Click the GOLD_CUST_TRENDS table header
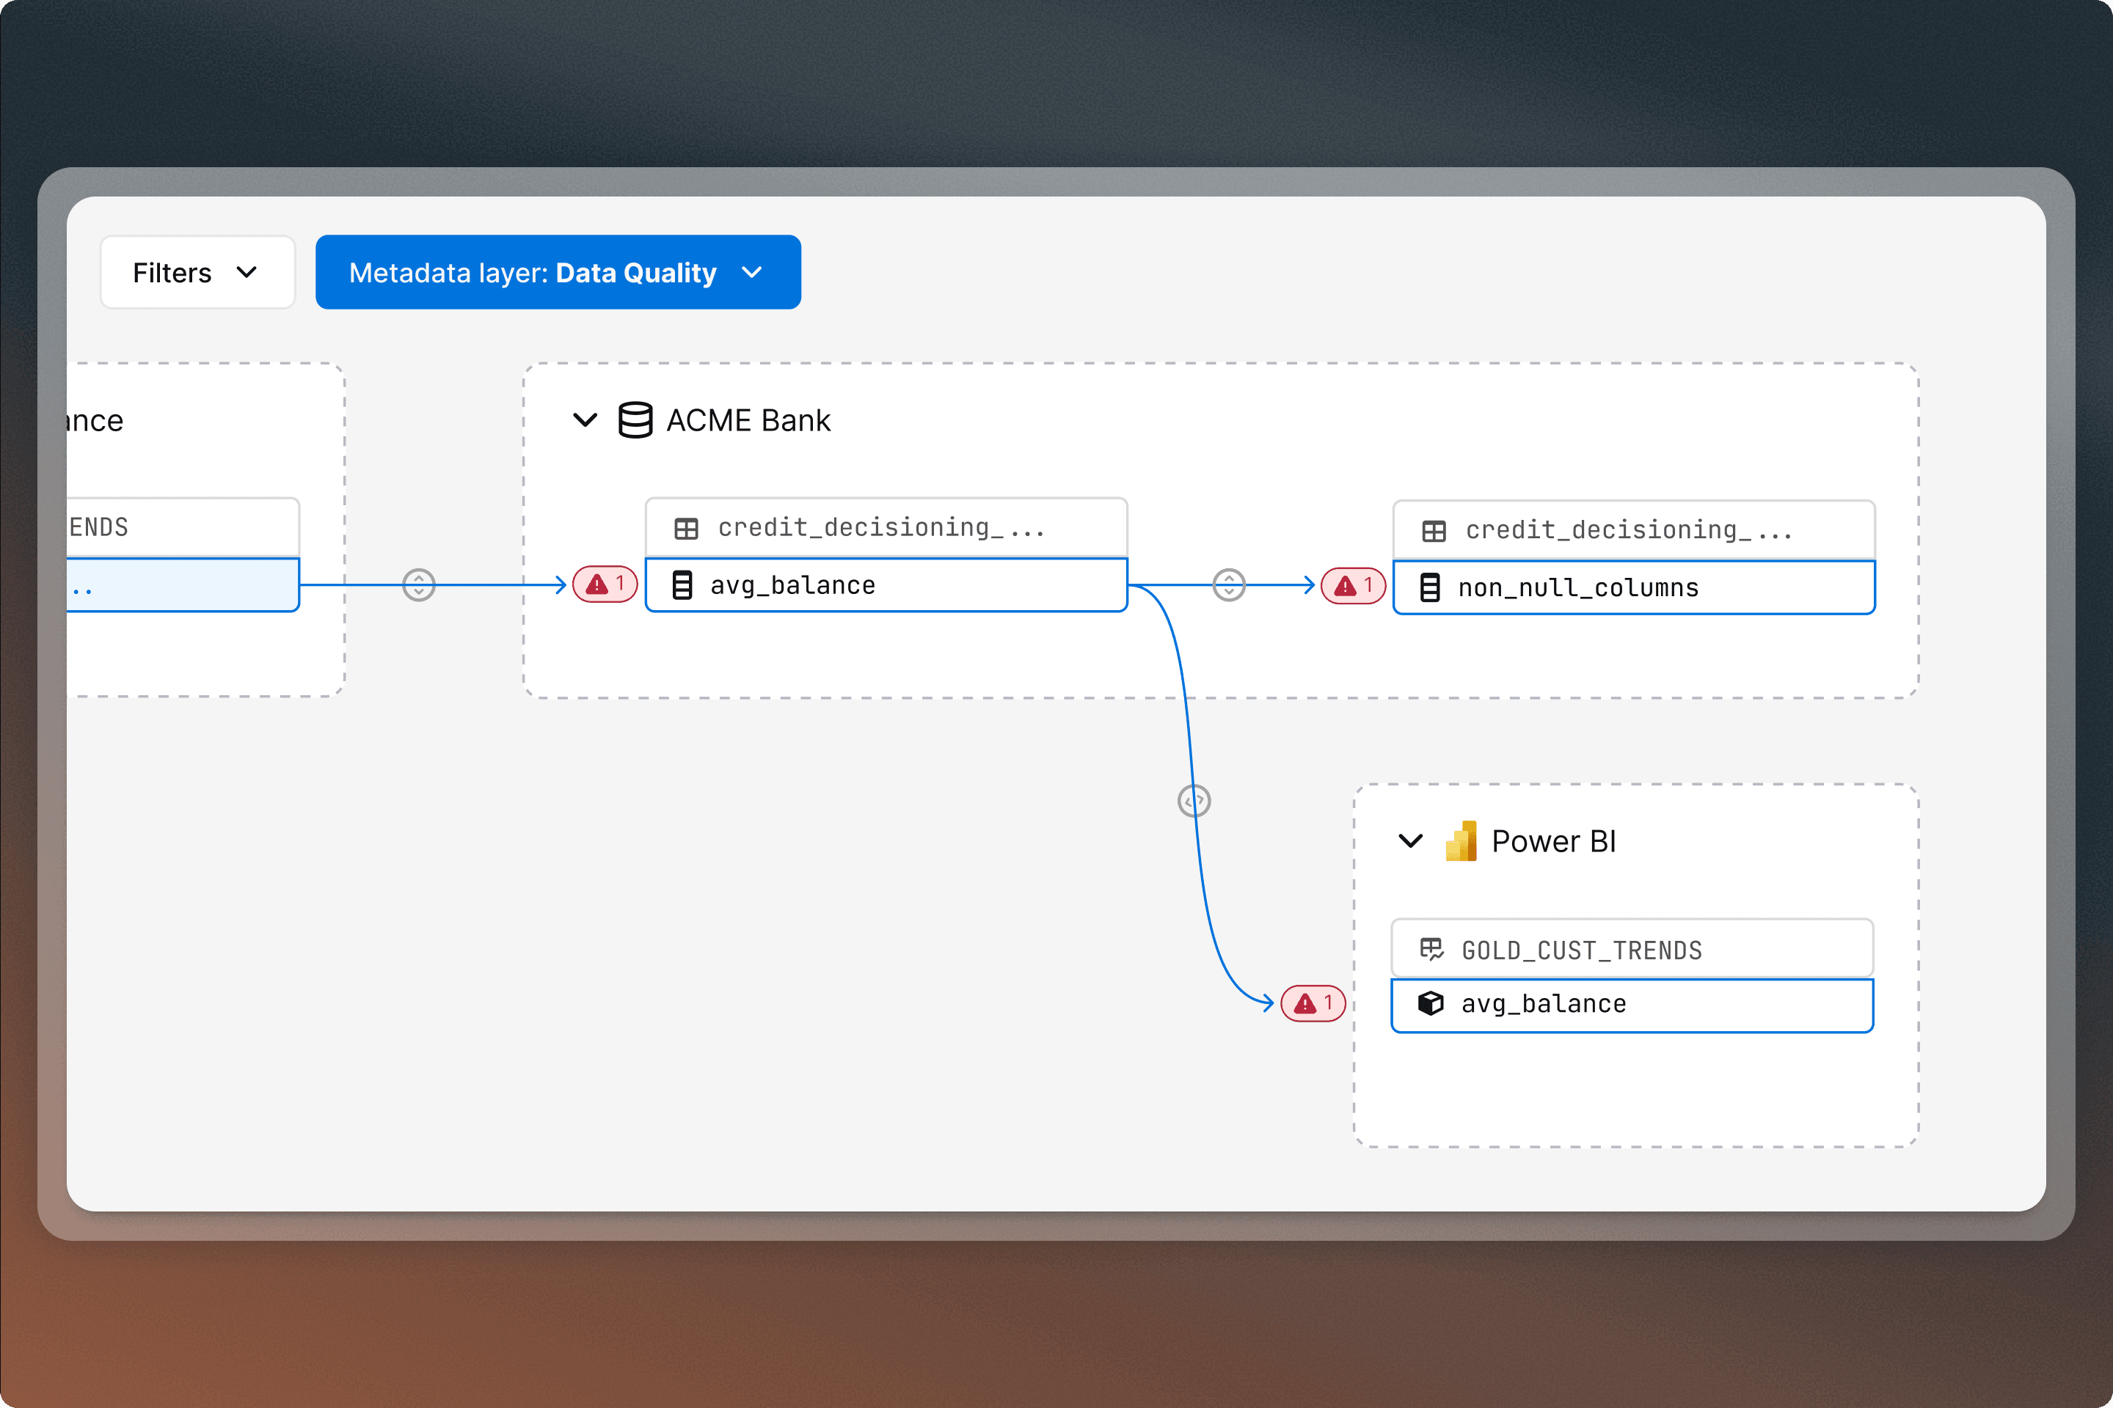The height and width of the screenshot is (1408, 2113). coord(1632,948)
